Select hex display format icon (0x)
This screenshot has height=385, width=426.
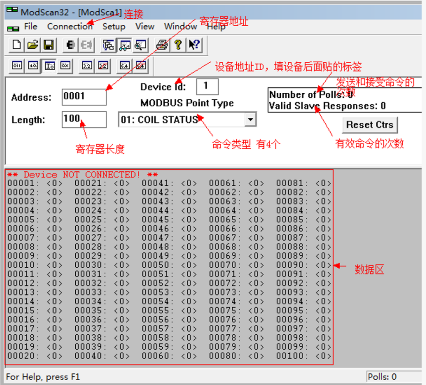[65, 66]
